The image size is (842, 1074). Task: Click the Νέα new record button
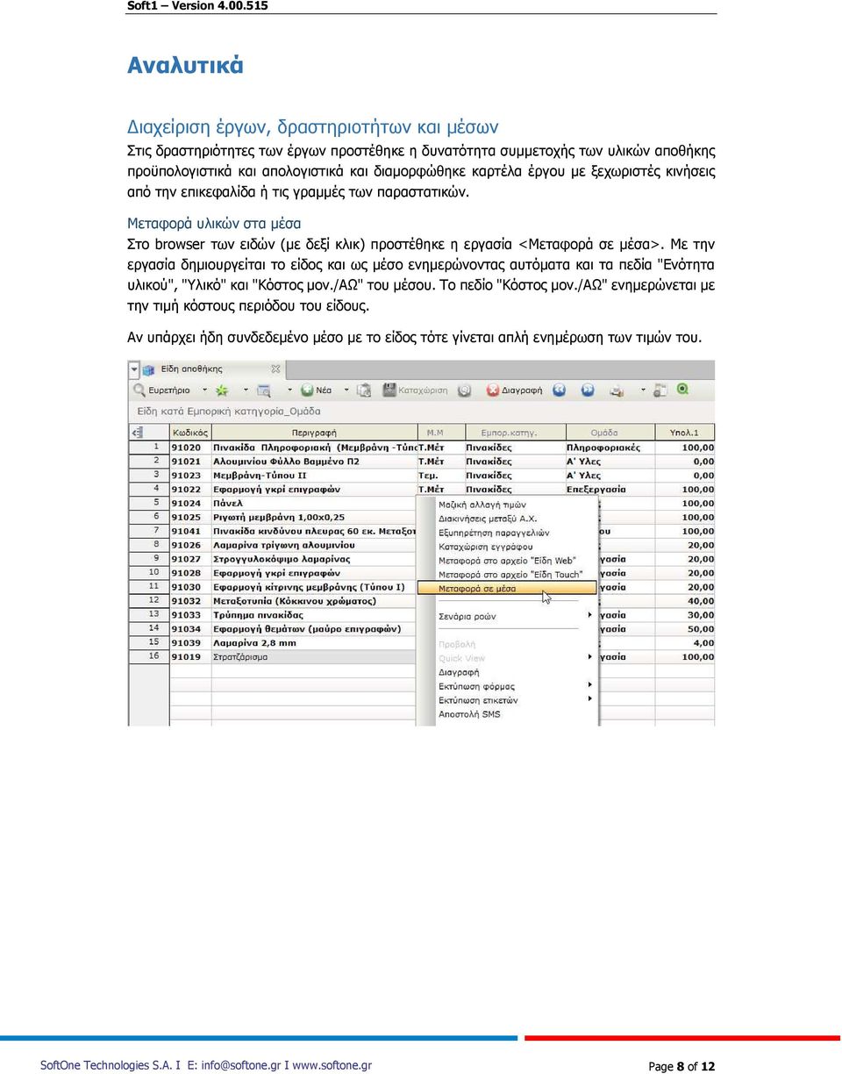pyautogui.click(x=317, y=390)
